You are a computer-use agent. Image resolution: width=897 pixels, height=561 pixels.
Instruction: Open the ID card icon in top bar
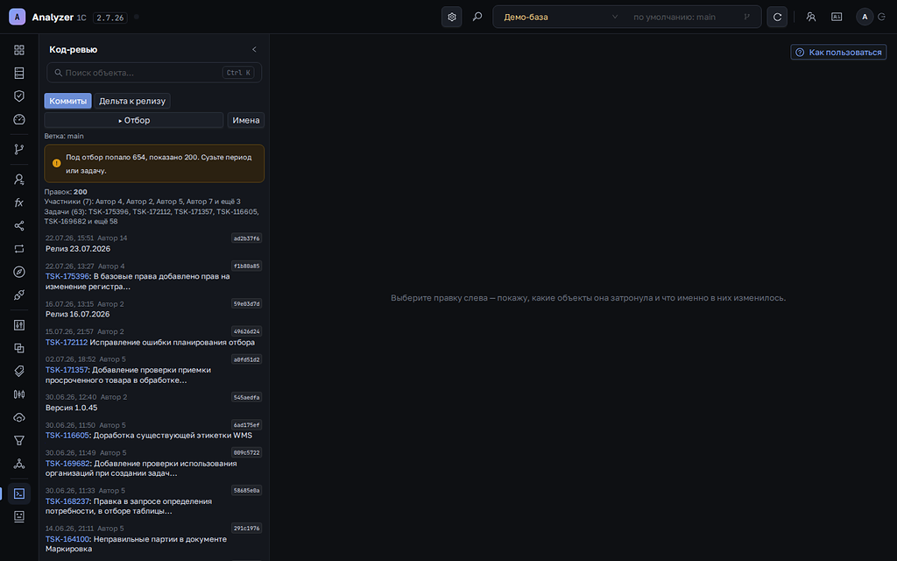click(x=837, y=17)
